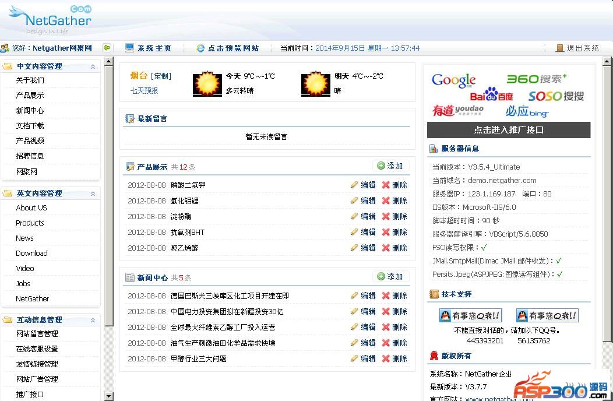Open 系统主页 system home
The width and height of the screenshot is (613, 401).
click(x=148, y=48)
